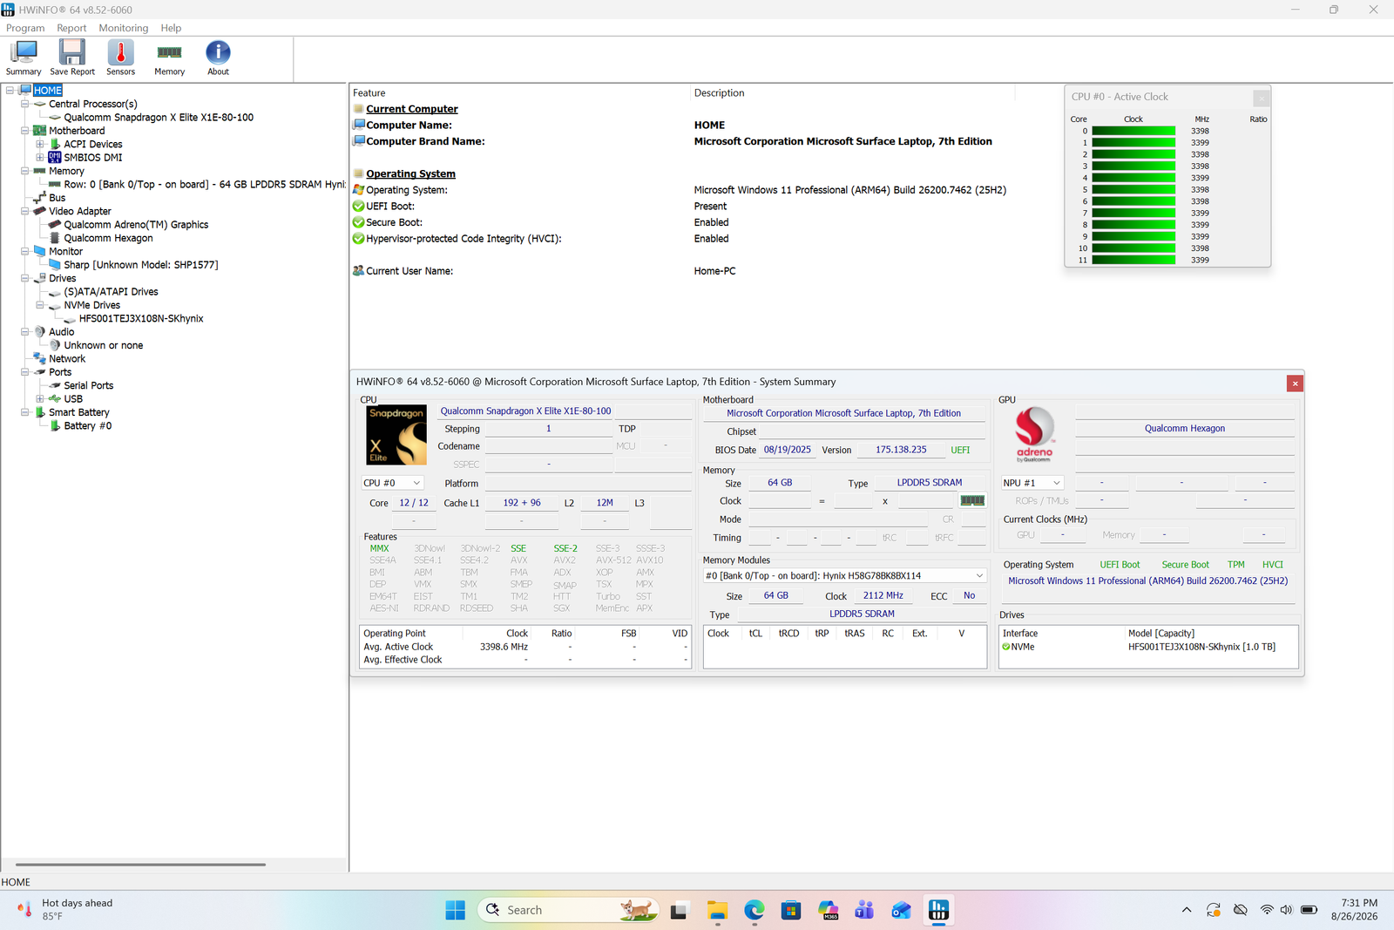Open Microsoft Teams from the taskbar
The image size is (1394, 930).
pyautogui.click(x=864, y=910)
